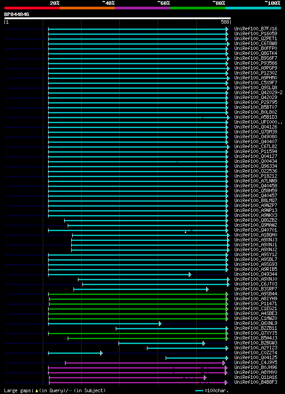Viewport: 285px width, 394px height.
Task: Select the UniRef100_Q9SLQ8 label
Action: coord(256,88)
